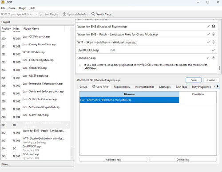Image resolution: width=222 pixels, height=172 pixels.
Task: Open the Help menu
Action: 32,8
